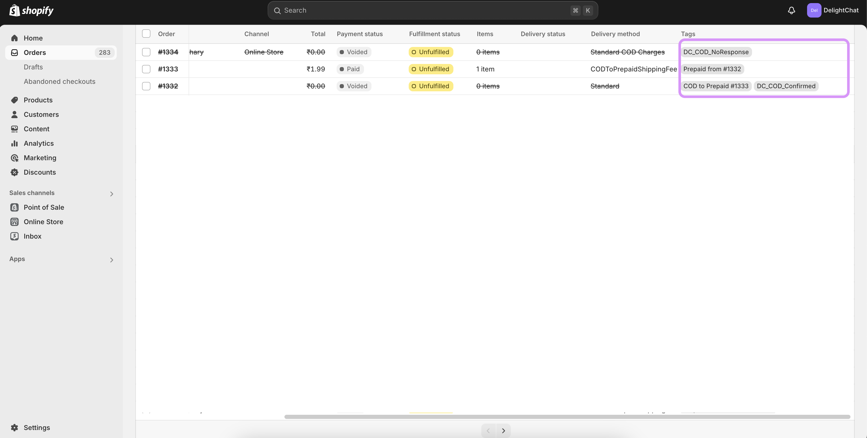The width and height of the screenshot is (867, 438).
Task: Click the COD to Prepaid #1333 tag
Action: tap(716, 86)
